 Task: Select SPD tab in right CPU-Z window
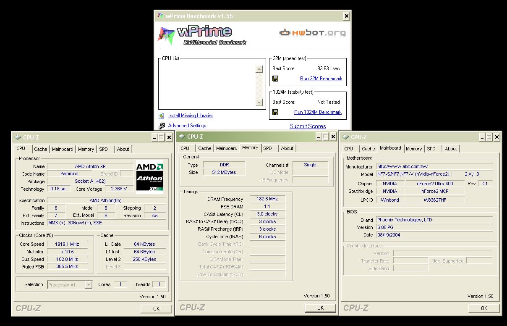tap(431, 149)
